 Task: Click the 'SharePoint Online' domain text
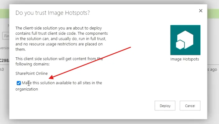pos(32,73)
